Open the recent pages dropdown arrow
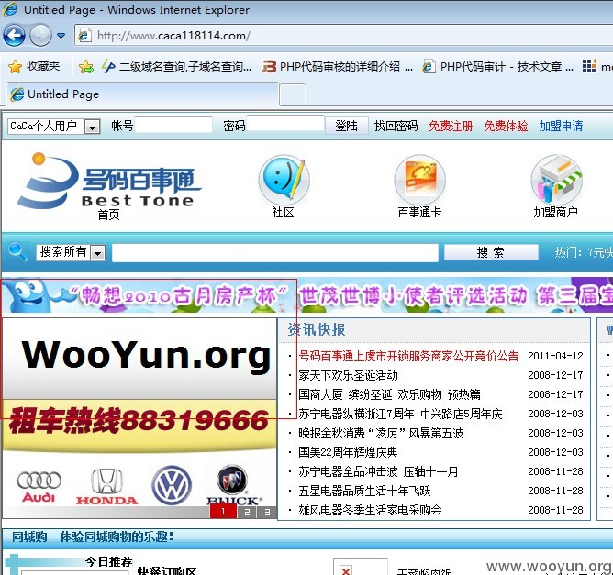The image size is (613, 575). [61, 36]
